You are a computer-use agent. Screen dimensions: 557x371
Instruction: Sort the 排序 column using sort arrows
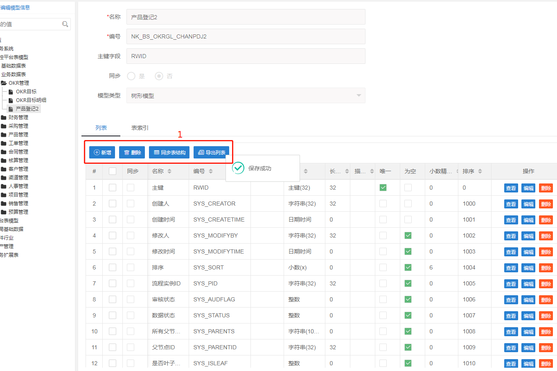click(x=480, y=171)
